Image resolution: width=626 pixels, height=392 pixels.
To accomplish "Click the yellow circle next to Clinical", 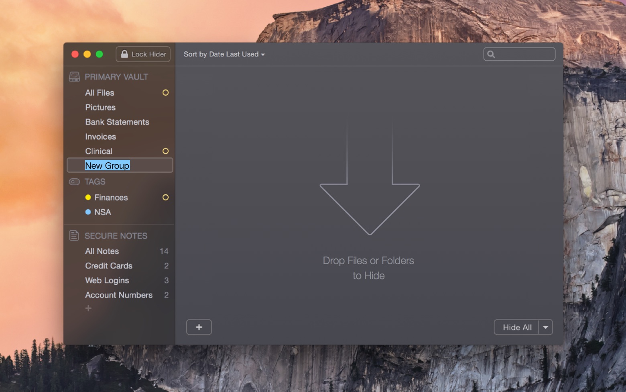I will (165, 151).
